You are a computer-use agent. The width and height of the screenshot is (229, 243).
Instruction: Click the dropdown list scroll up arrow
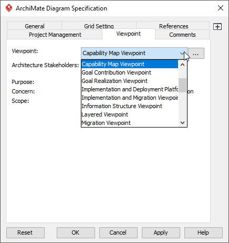coord(182,65)
